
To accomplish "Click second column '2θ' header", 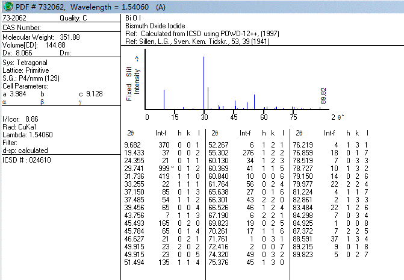I will click(214, 133).
